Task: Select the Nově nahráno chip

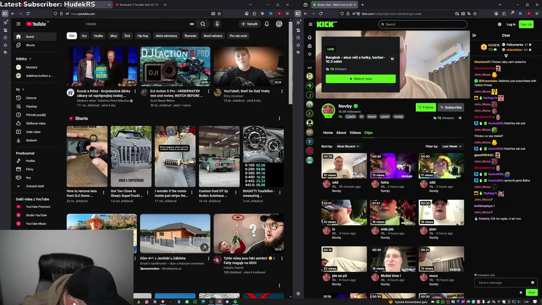Action: 213,36
